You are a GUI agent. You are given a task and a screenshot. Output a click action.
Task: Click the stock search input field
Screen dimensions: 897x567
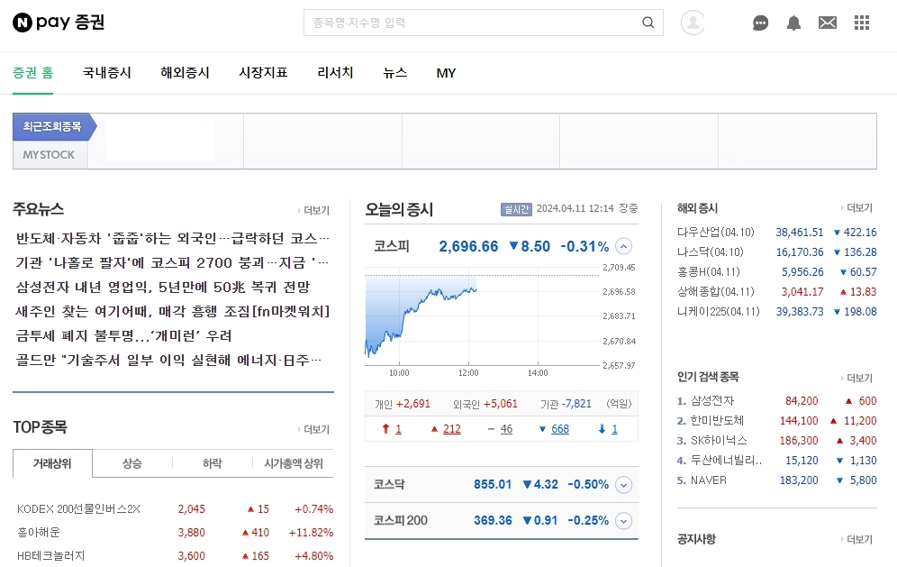point(468,23)
